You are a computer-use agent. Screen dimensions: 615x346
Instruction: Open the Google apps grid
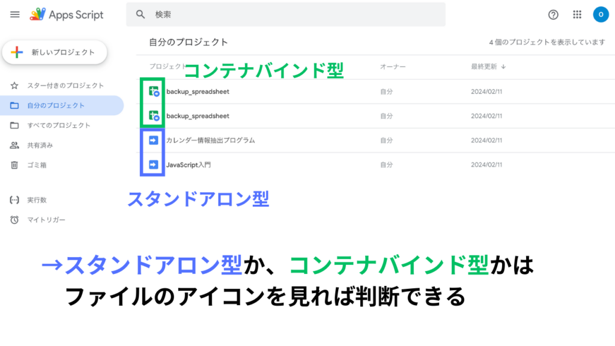click(x=577, y=15)
